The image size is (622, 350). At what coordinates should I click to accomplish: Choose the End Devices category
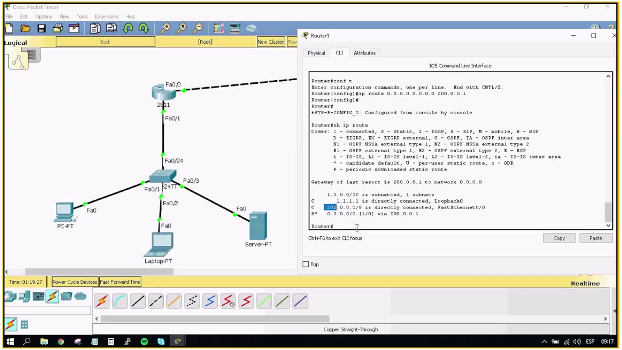(24, 296)
